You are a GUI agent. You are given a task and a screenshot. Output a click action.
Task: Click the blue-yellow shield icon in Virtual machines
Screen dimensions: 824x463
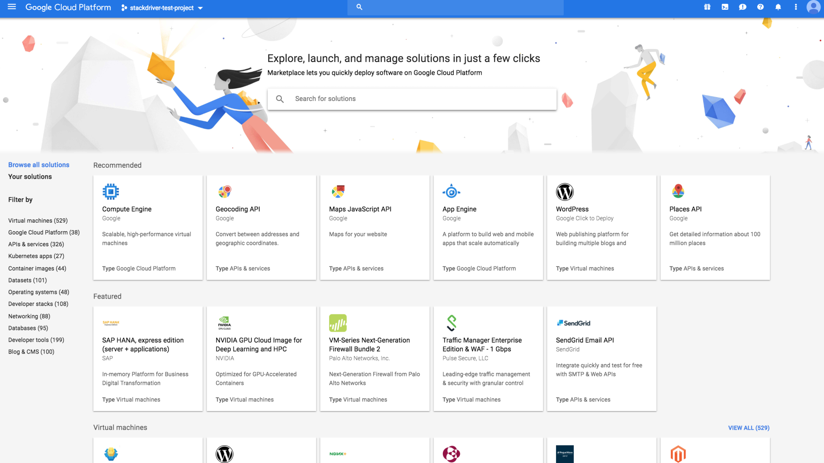[111, 454]
